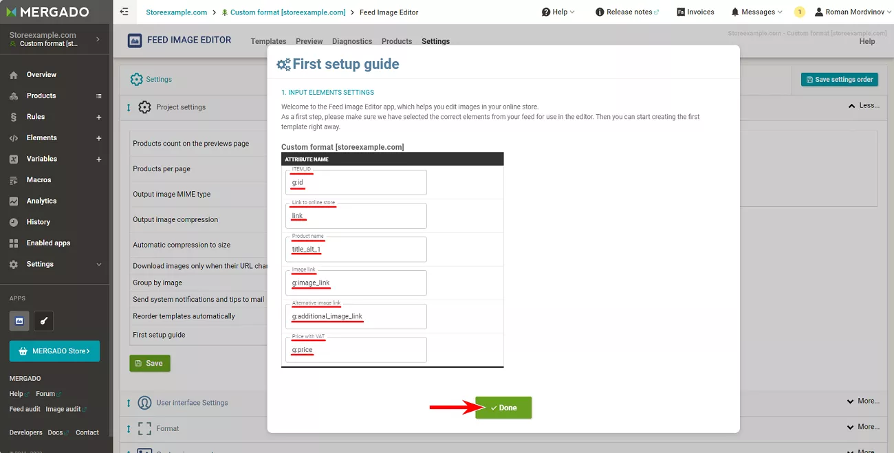Screen dimensions: 894x453
Task: Click the plus next to Variables
Action: pyautogui.click(x=99, y=159)
